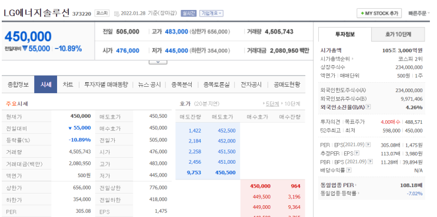437x217 pixels.
Task: Click the 305.08 PER table cell
Action: (84, 211)
